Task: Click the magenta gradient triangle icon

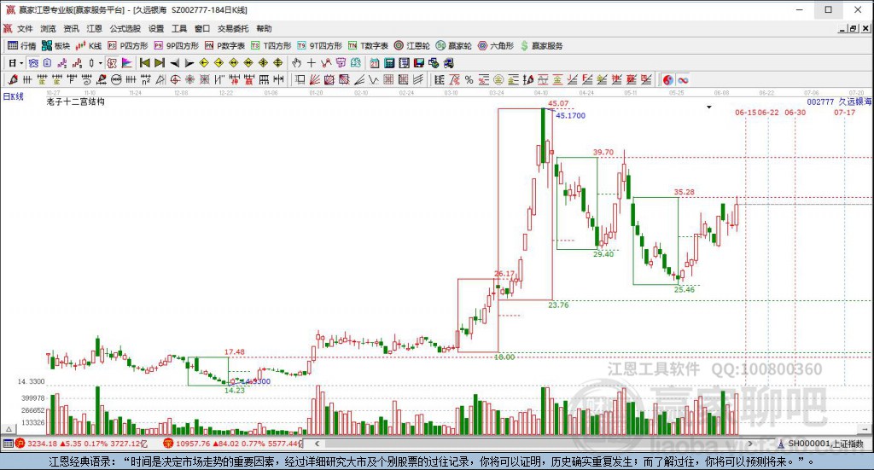Action: [127, 63]
